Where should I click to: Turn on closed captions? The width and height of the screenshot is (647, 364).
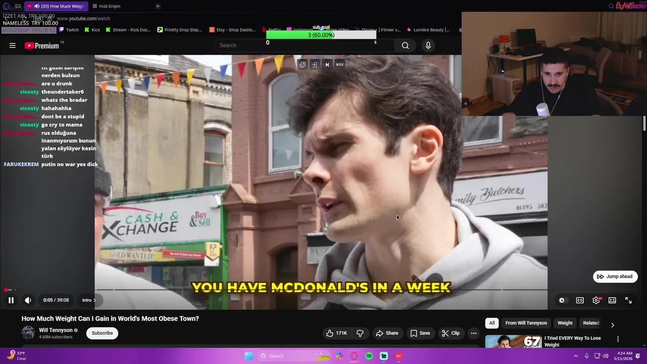580,300
